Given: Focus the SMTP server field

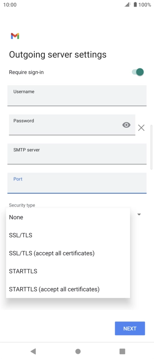Looking at the screenshot, I should point(77,154).
